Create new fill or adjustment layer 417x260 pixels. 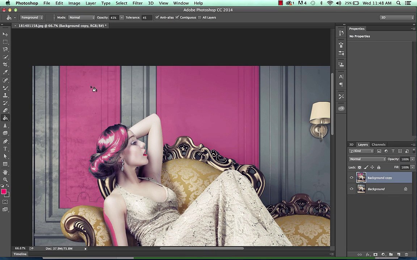[383, 255]
